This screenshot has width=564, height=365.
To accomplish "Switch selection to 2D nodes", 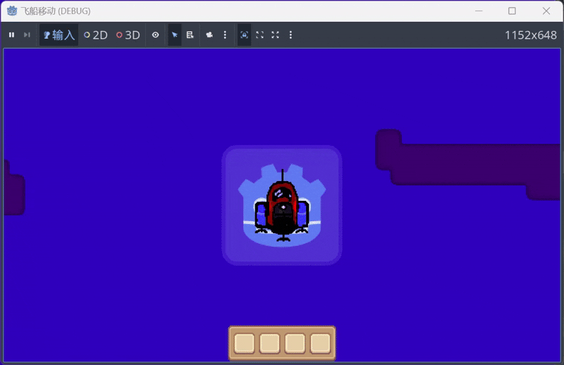I will (x=96, y=35).
